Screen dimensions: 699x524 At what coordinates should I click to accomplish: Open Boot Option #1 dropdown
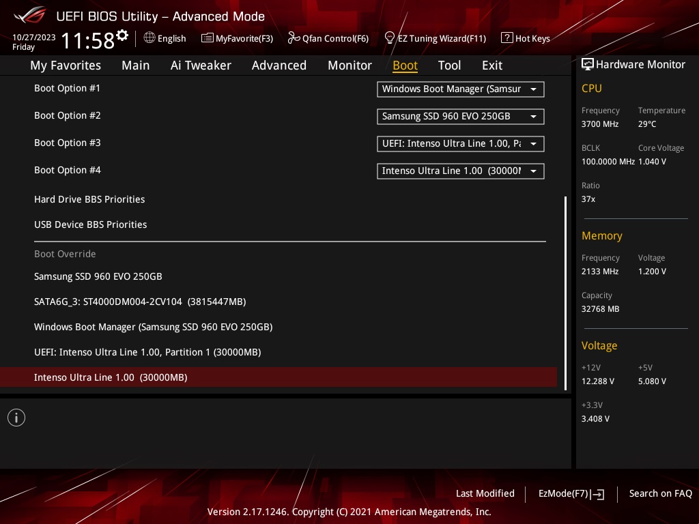click(461, 89)
